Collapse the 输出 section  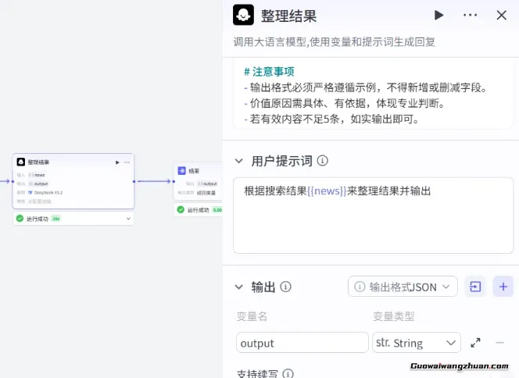click(239, 287)
